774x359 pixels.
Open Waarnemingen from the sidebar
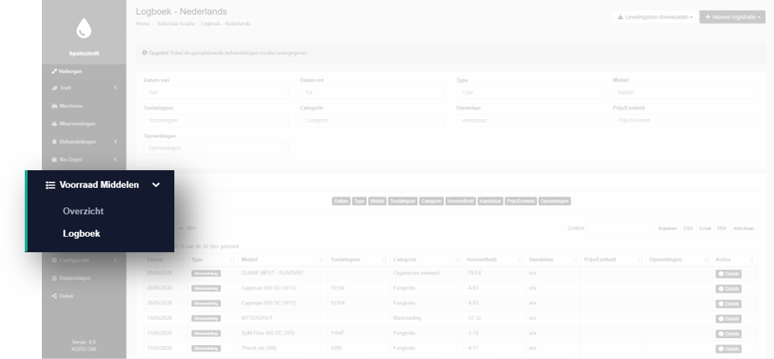click(x=74, y=124)
